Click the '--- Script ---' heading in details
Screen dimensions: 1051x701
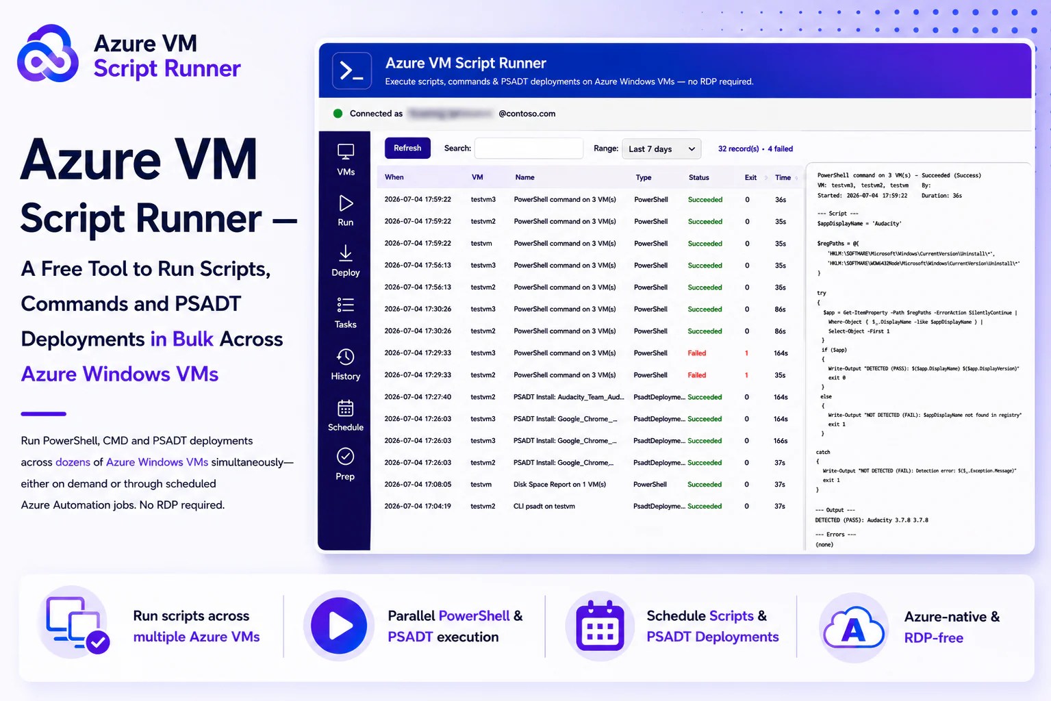tap(838, 214)
